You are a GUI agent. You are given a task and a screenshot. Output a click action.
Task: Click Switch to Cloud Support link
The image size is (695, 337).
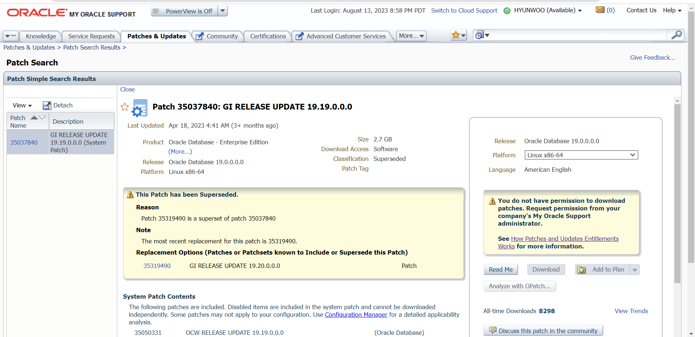pos(464,10)
